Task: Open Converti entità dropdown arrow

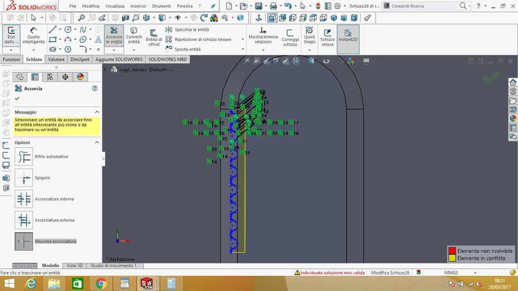Action: (x=134, y=50)
